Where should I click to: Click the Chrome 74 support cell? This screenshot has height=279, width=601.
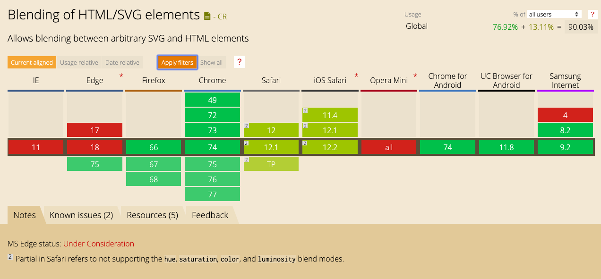pyautogui.click(x=212, y=147)
